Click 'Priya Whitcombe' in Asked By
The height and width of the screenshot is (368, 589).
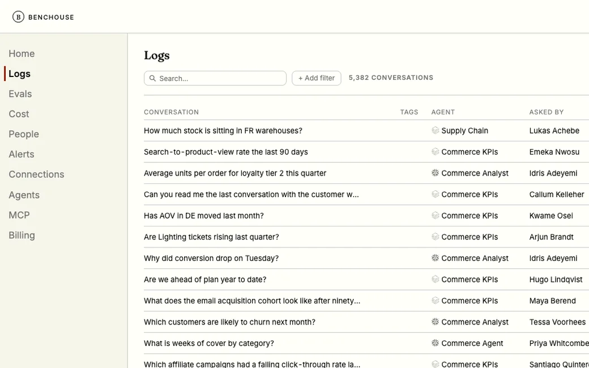tap(559, 343)
